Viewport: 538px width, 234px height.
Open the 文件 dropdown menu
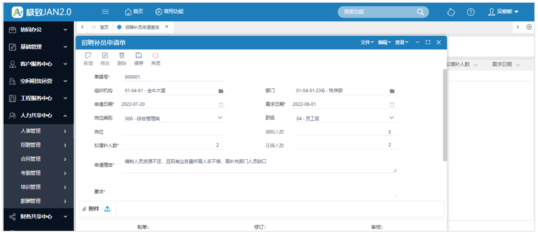coord(367,42)
